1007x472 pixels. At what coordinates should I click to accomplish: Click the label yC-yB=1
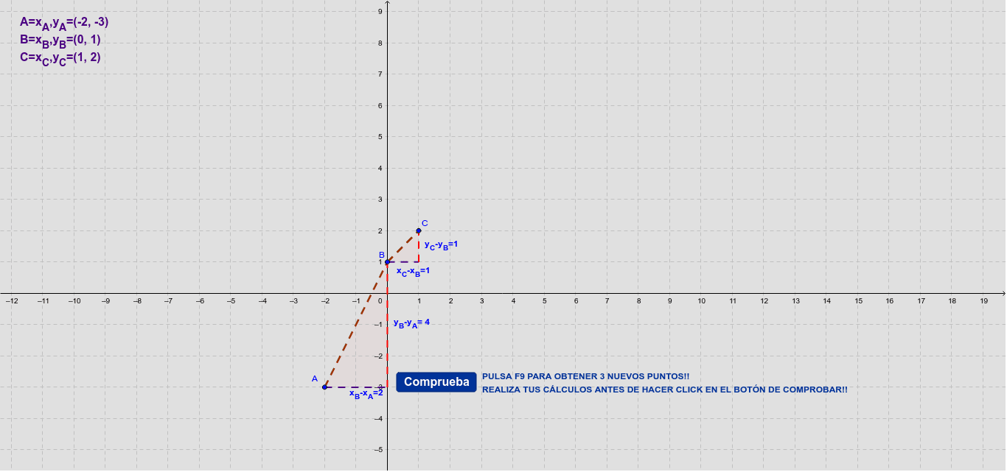pos(441,244)
